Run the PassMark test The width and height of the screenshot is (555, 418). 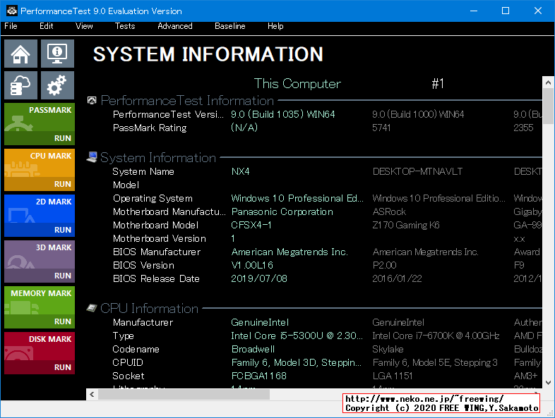63,138
